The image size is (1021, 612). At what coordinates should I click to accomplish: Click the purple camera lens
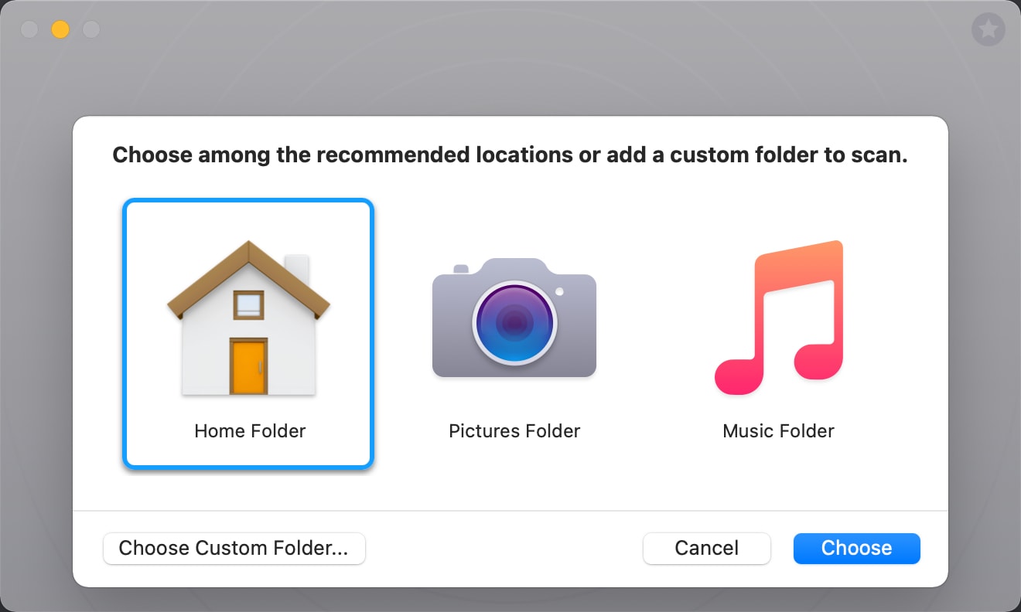point(514,322)
